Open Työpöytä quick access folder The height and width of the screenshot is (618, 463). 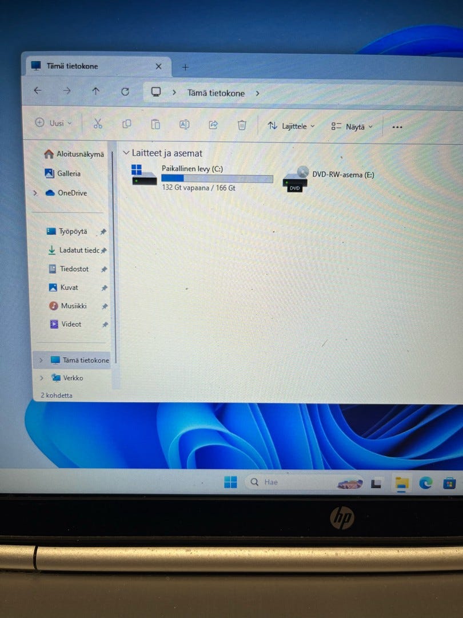click(67, 231)
